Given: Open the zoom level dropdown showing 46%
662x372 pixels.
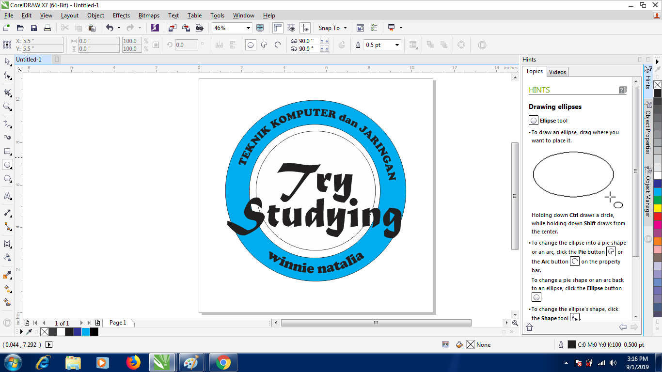Looking at the screenshot, I should tap(248, 28).
